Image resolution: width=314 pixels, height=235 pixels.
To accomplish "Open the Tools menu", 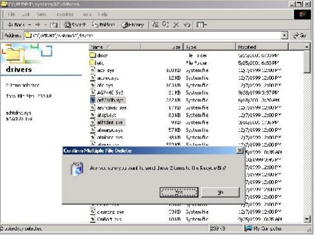I will (87, 14).
